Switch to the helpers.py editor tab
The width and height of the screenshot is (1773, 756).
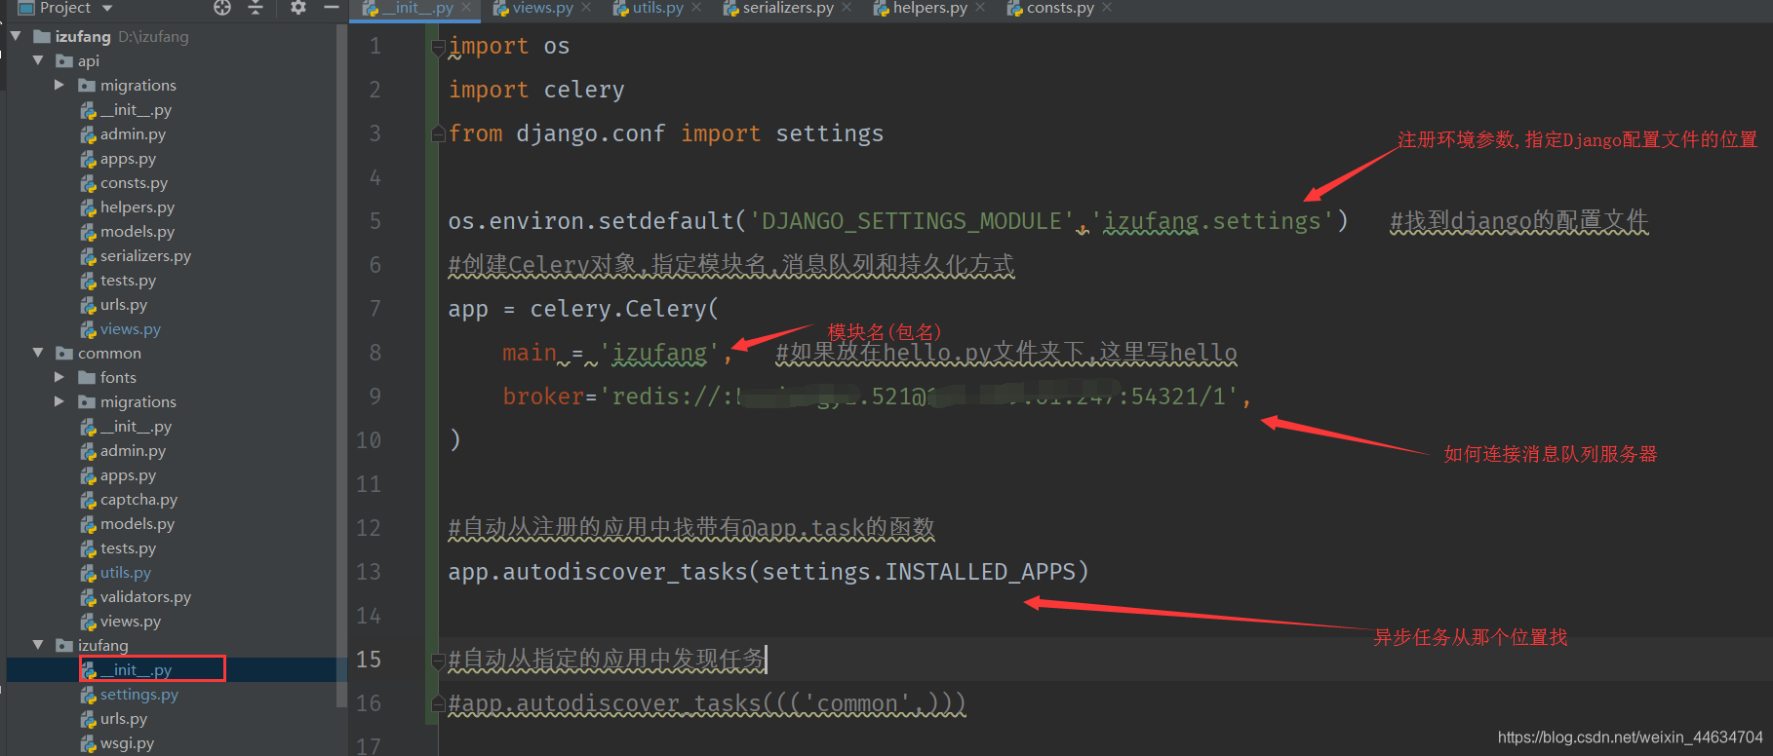pos(929,8)
